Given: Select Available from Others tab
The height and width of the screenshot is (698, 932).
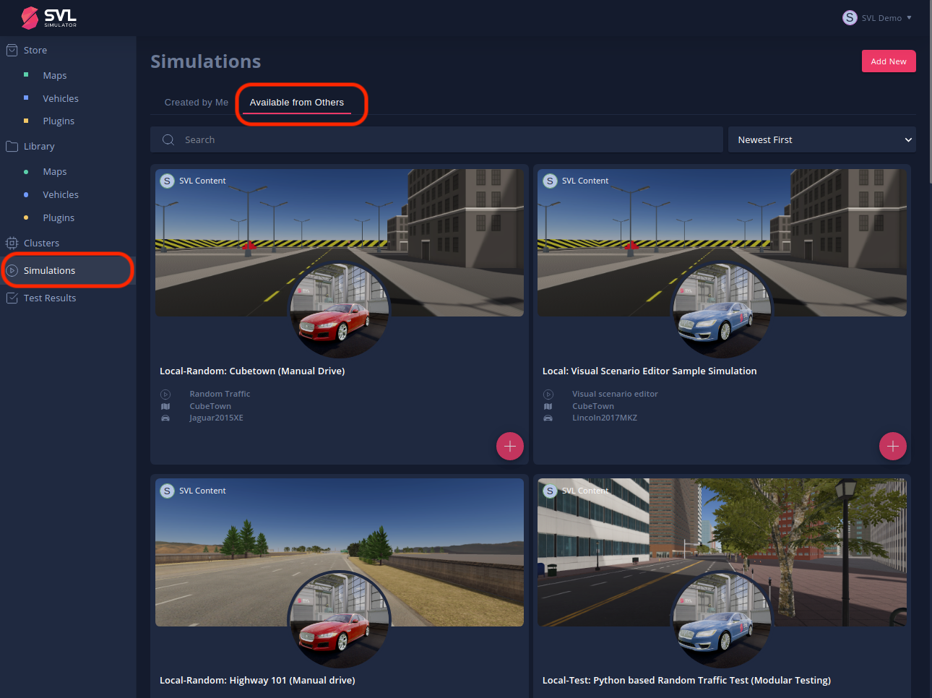Looking at the screenshot, I should pyautogui.click(x=296, y=103).
